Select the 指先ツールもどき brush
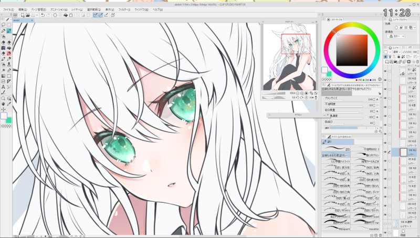The width and height of the screenshot is (420, 238). tap(365, 161)
